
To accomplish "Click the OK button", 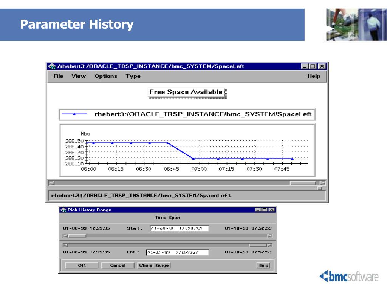I will coord(82,265).
